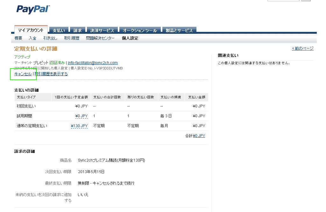This screenshot has width=326, height=212.
Task: Click the Sync2chプレミアム購読 product name
Action: (112, 160)
